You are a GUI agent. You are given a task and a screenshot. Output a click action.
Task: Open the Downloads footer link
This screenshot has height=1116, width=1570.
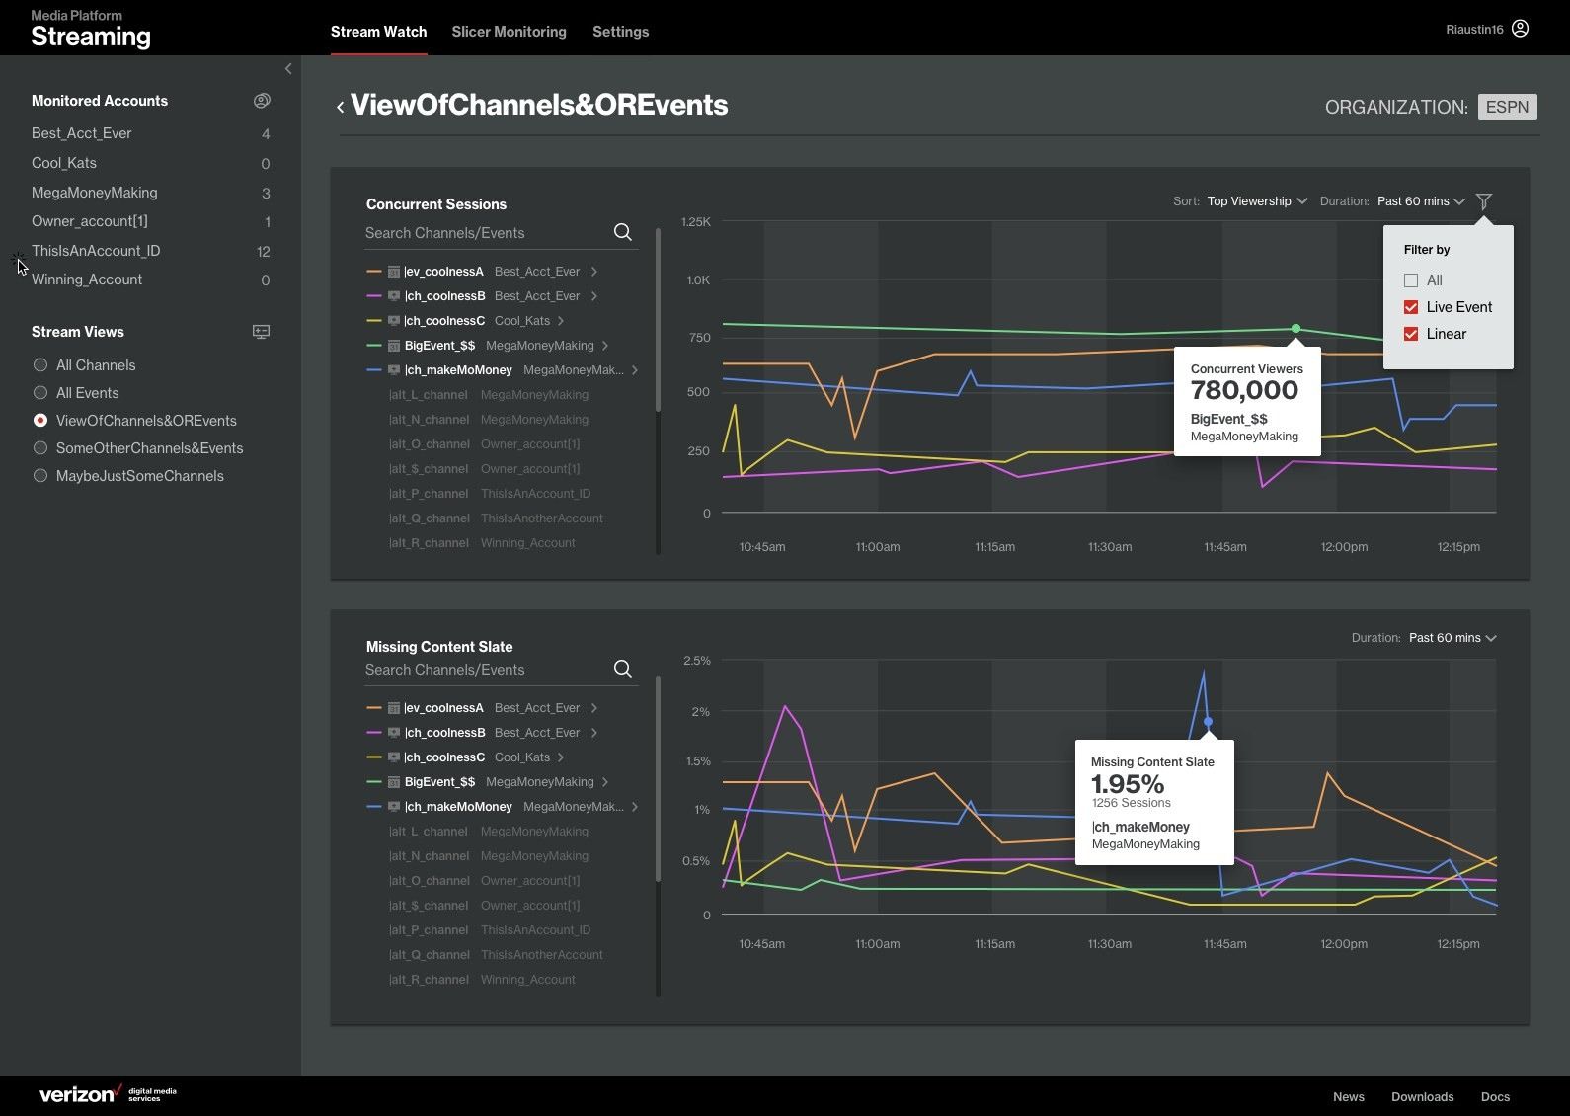tap(1422, 1097)
